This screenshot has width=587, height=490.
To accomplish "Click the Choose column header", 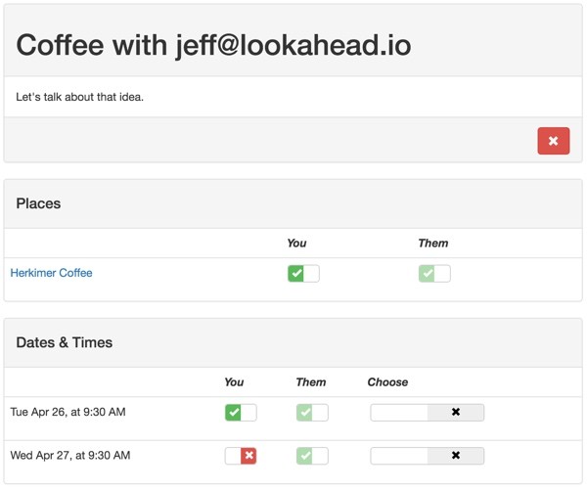I will click(387, 381).
